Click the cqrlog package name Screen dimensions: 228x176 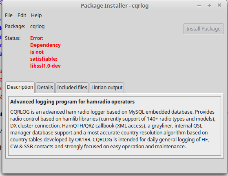(38, 26)
